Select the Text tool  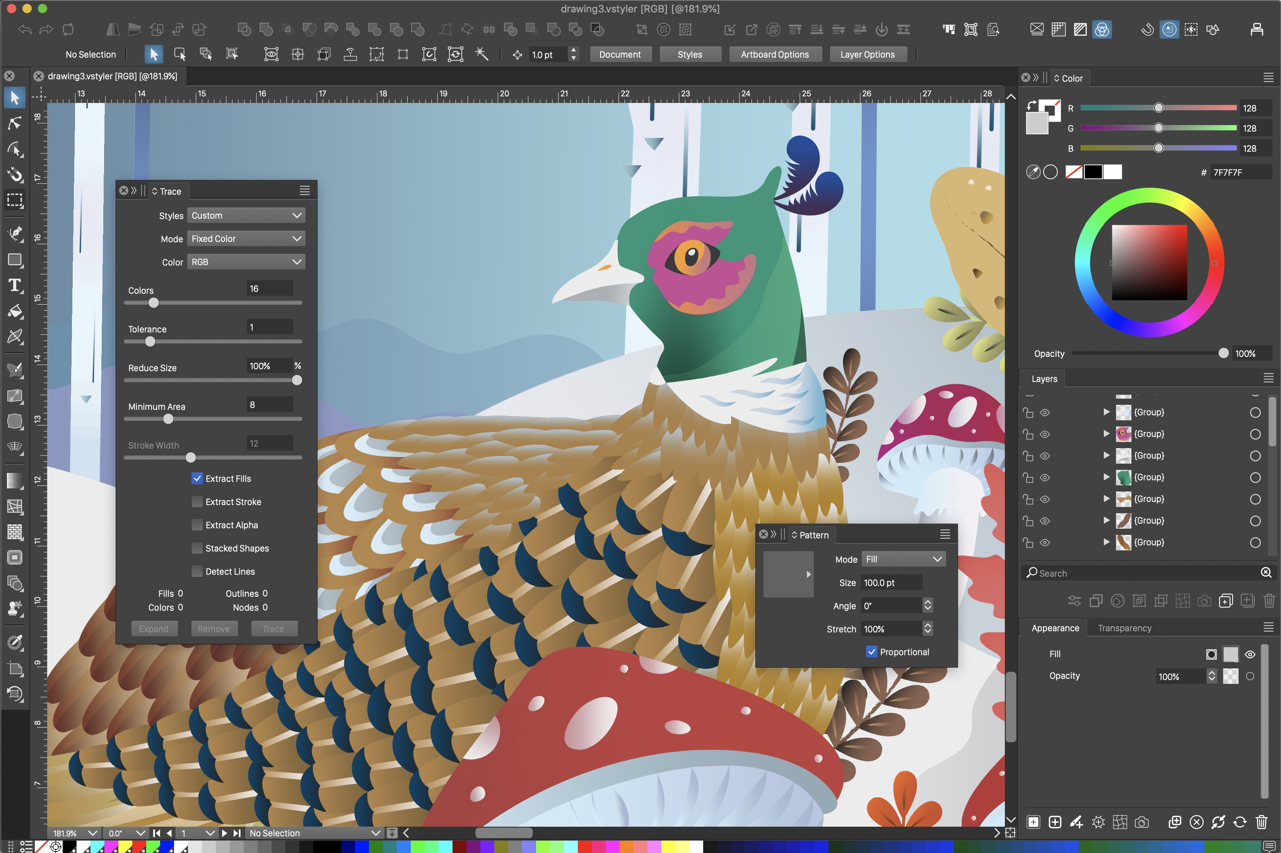tap(15, 286)
